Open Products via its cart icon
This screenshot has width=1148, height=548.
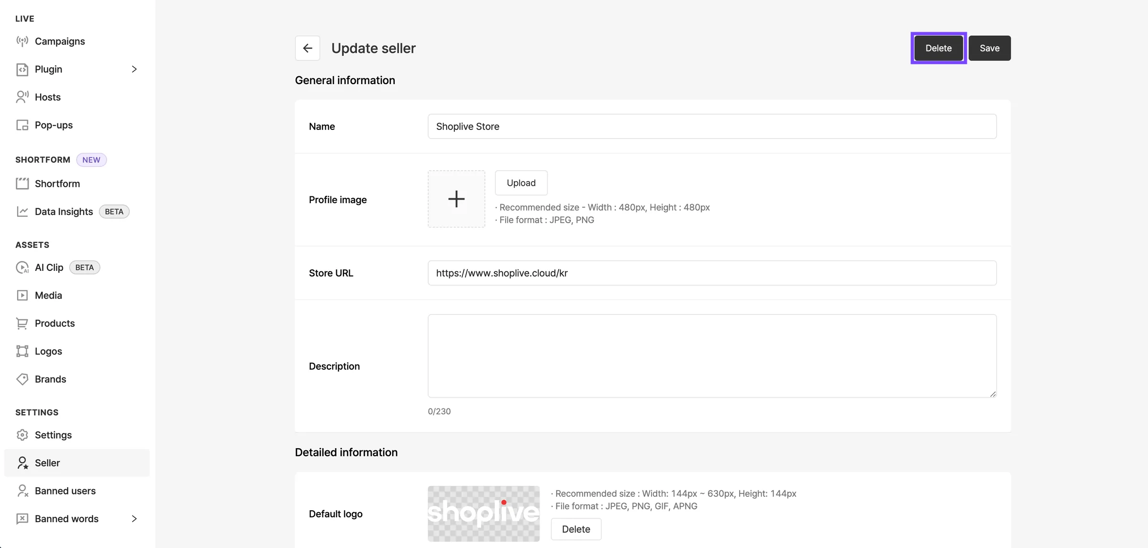coord(22,323)
